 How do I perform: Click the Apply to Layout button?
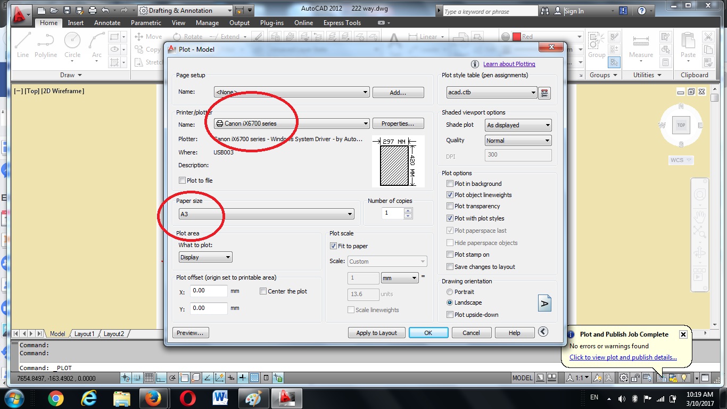[377, 333]
